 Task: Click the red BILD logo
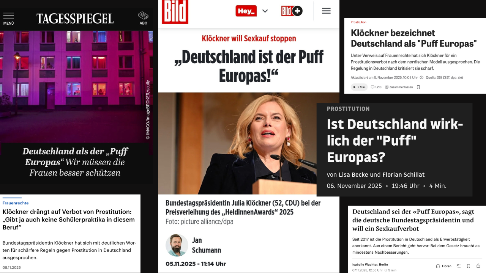pos(175,11)
